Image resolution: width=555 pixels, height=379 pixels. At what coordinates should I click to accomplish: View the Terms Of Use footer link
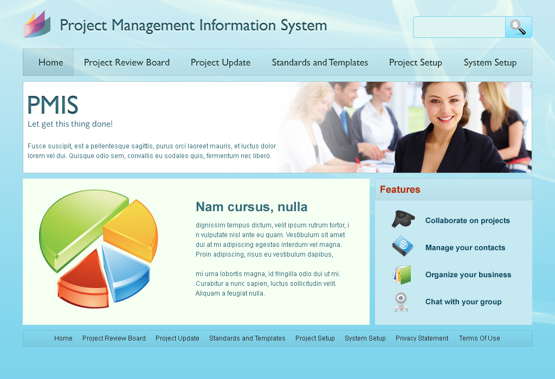[x=480, y=338]
